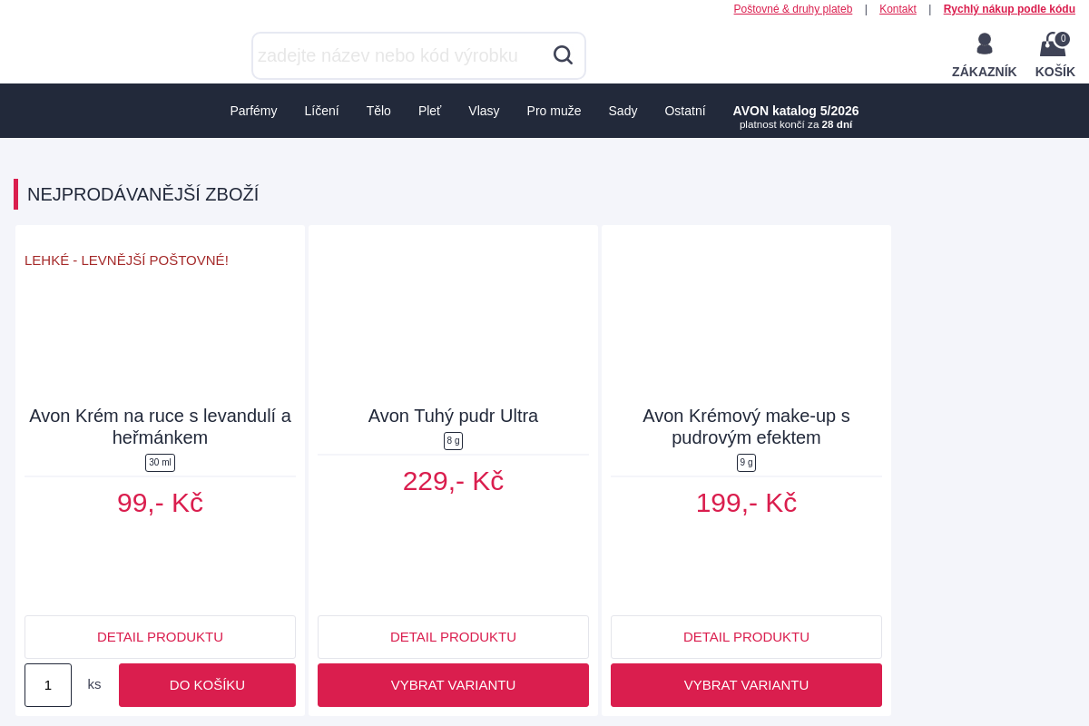Click the 9 g size badge
This screenshot has height=726, width=1089.
pyautogui.click(x=746, y=463)
